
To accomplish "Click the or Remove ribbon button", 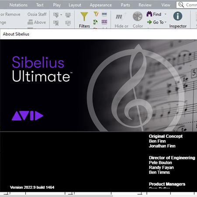I will tap(10, 14).
